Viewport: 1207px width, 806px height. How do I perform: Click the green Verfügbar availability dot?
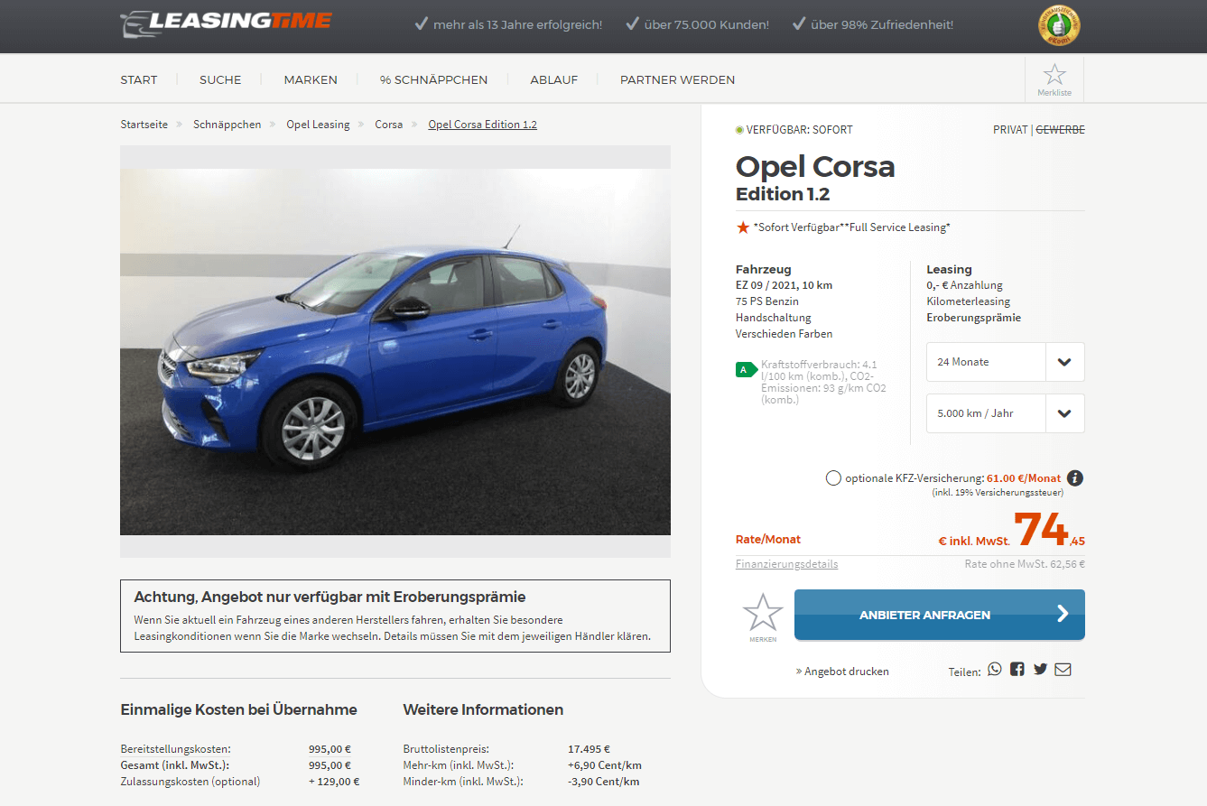tap(739, 130)
